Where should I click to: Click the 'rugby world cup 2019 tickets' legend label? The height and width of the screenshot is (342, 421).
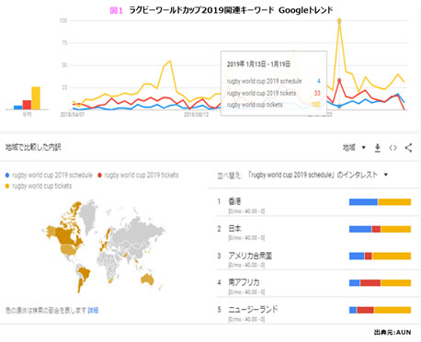tap(142, 176)
